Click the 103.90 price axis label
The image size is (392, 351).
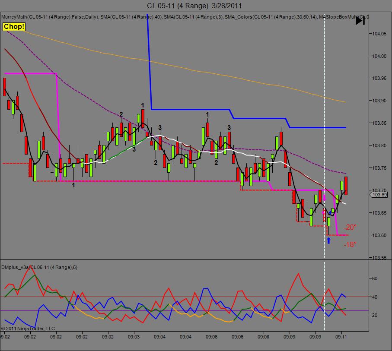click(379, 101)
